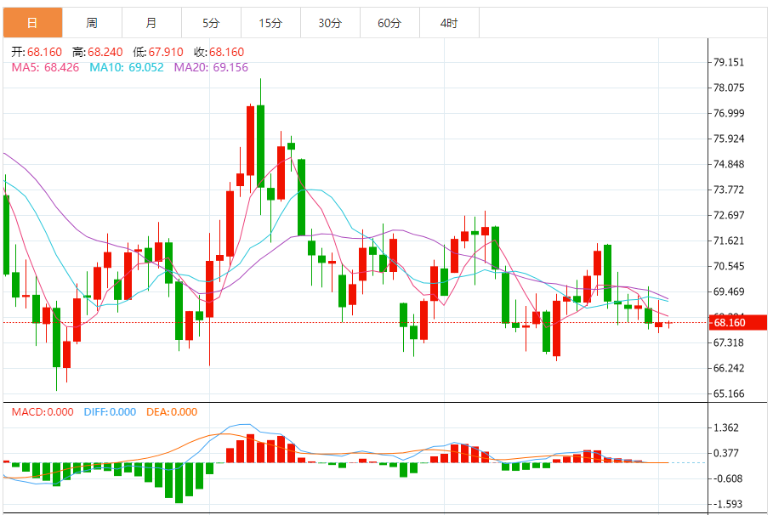Open the 15分 timeframe tab
Screen dimensions: 773x515
[x=271, y=23]
